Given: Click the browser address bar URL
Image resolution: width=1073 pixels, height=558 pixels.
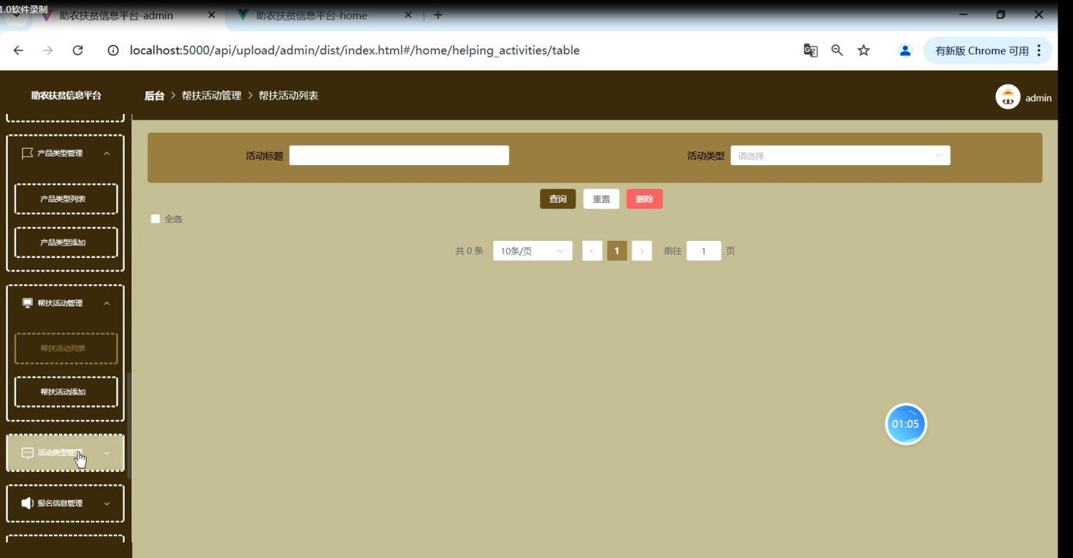Looking at the screenshot, I should [355, 50].
